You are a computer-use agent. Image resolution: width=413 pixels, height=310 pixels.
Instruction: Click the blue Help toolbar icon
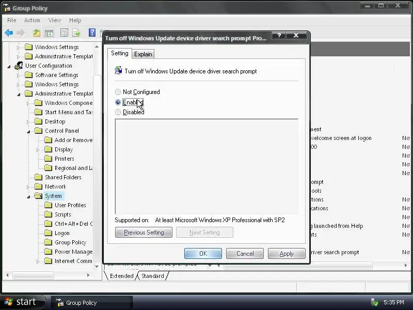click(92, 33)
